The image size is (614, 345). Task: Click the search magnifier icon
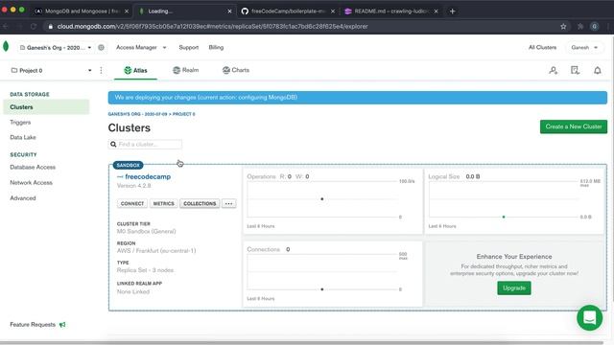113,145
